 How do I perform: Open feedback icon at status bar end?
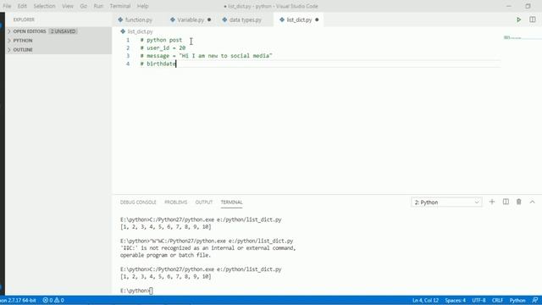coord(535,300)
